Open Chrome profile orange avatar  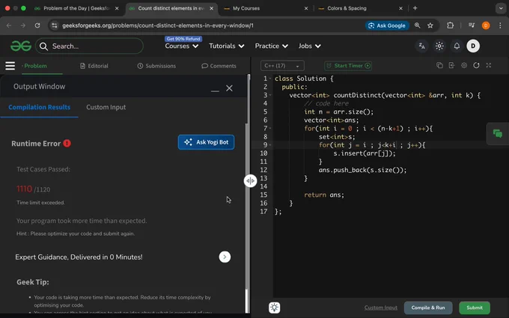pyautogui.click(x=486, y=25)
